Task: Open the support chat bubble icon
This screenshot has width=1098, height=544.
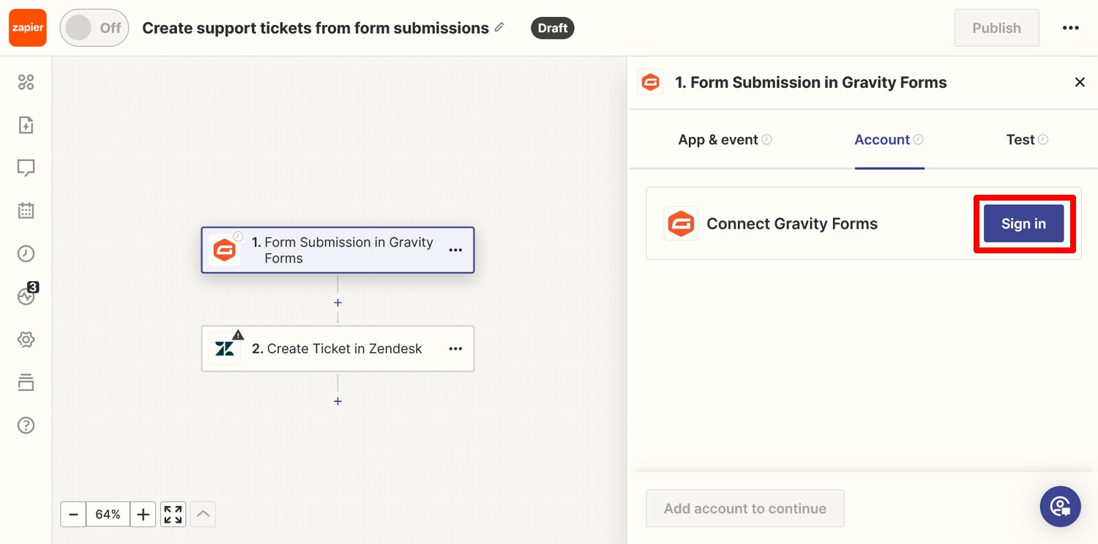Action: (1060, 507)
